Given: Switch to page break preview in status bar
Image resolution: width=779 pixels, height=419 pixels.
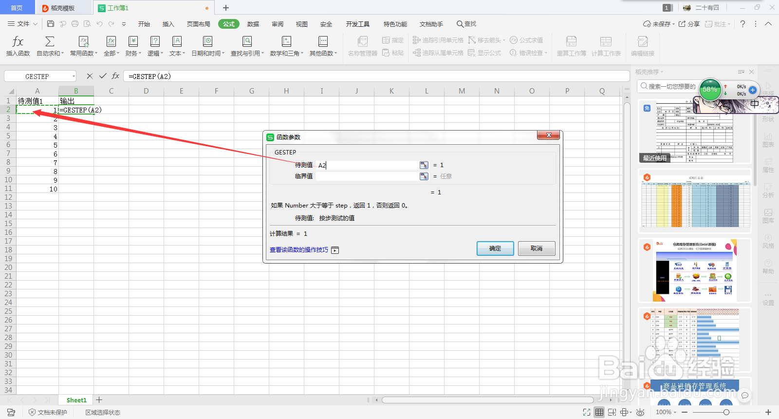Looking at the screenshot, I should click(x=612, y=412).
